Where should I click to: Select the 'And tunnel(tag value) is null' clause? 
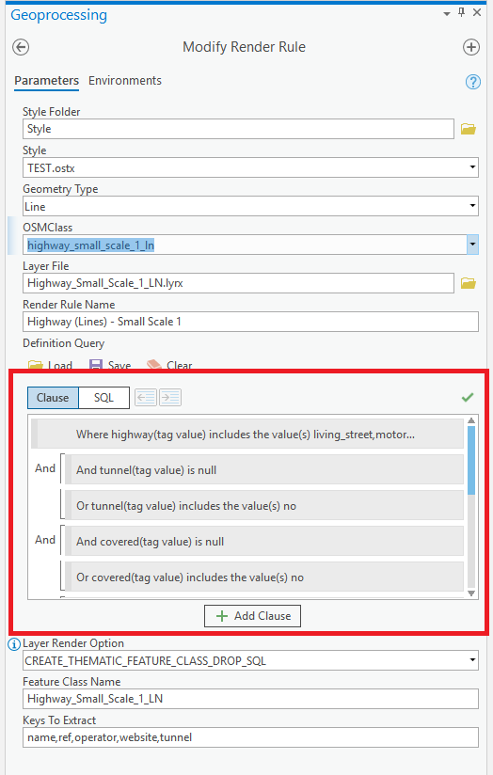(264, 470)
